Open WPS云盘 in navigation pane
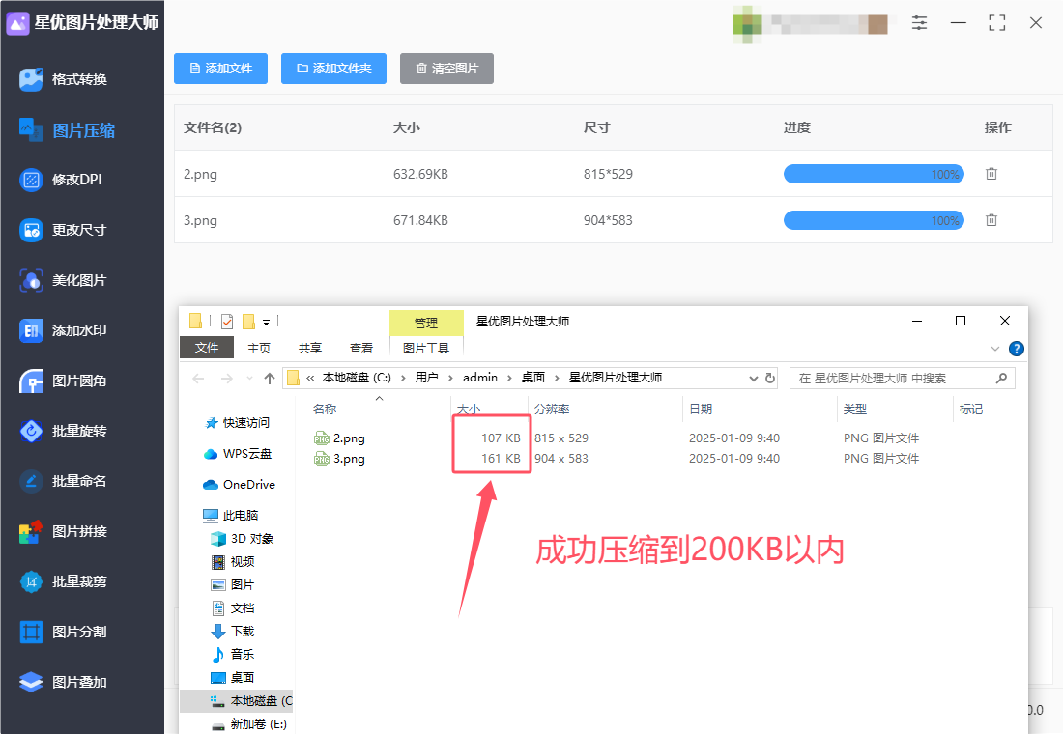Screen dimensions: 1063x734 (x=238, y=453)
